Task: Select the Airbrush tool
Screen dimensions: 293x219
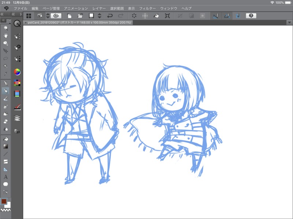Action: (6, 106)
